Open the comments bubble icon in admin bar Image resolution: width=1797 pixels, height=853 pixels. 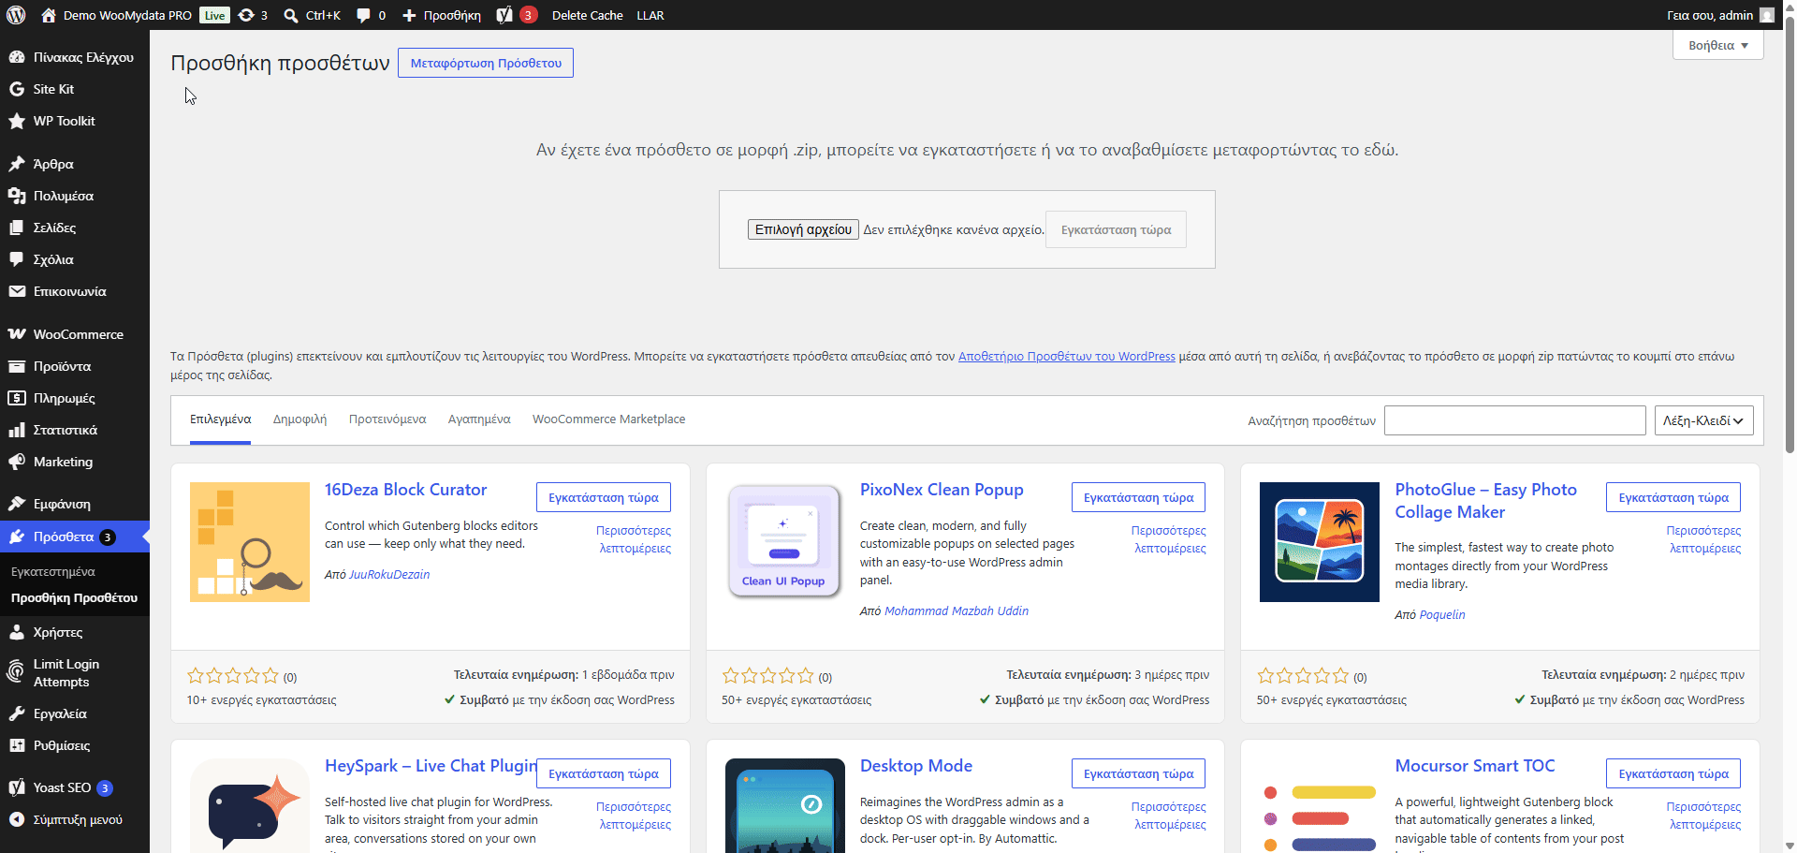point(363,15)
